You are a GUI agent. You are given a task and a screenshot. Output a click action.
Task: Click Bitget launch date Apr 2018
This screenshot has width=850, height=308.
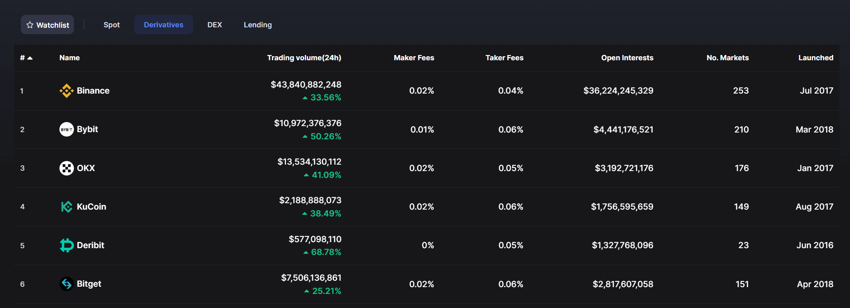click(815, 284)
